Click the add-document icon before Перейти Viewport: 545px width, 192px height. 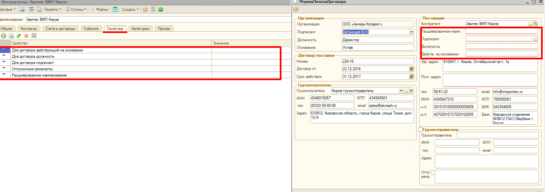39,10
